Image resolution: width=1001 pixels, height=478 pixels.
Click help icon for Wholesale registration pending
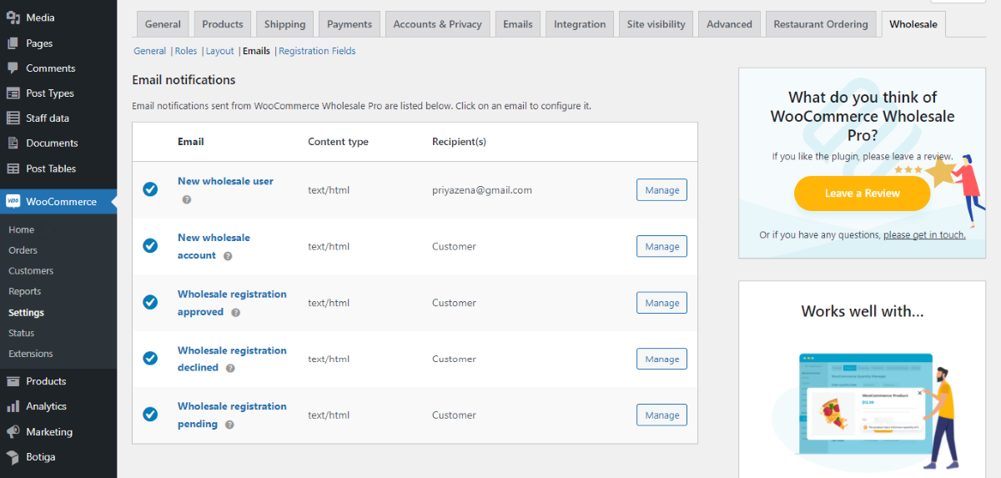tap(229, 425)
